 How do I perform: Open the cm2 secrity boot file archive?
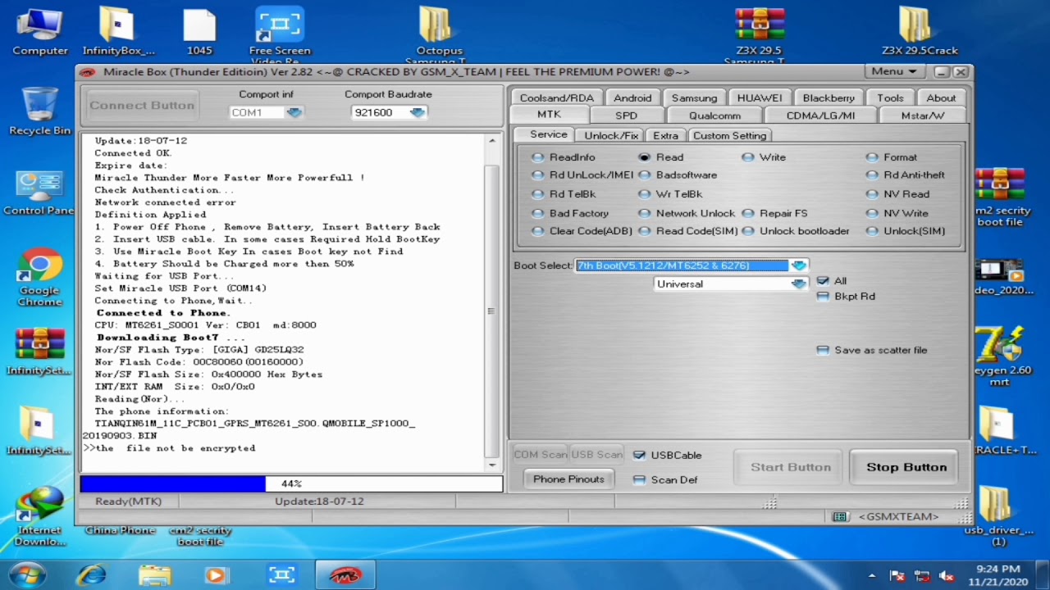click(x=1001, y=197)
